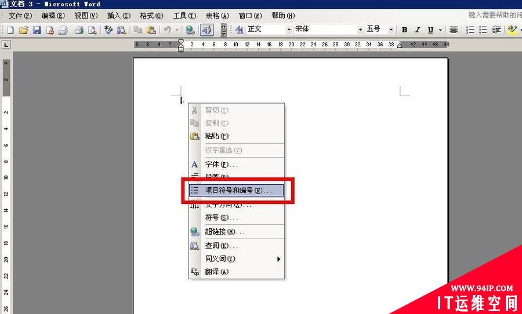This screenshot has width=522, height=314.
Task: Create a new blank document
Action: tap(10, 30)
